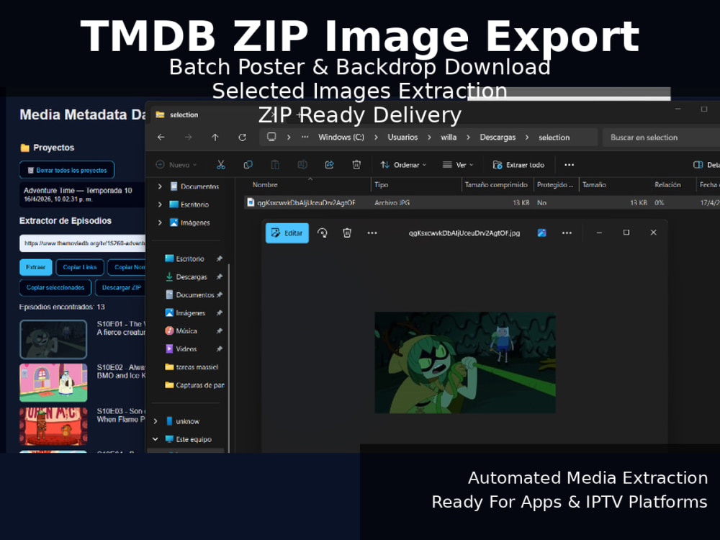Expand the top Imágenes tree node
This screenshot has height=540, width=720.
coord(160,222)
